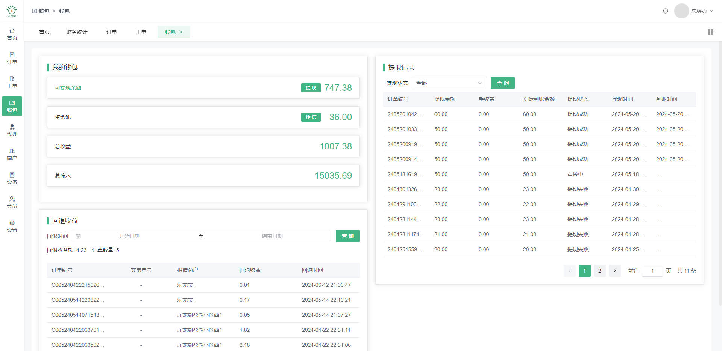Screen dimensions: 722x351
Task: Click withdrawal order 2405181619…
Action: tap(405, 174)
